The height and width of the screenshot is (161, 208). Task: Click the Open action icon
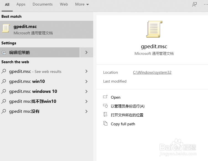point(105,97)
